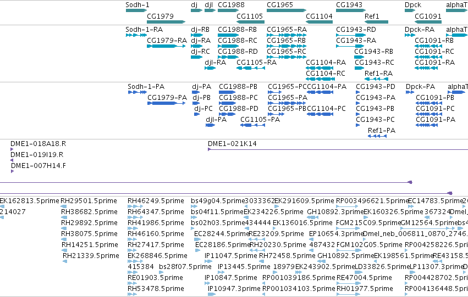Screen dimensions: 468x297
Task: Select the CG1104 gene label
Action: click(319, 16)
